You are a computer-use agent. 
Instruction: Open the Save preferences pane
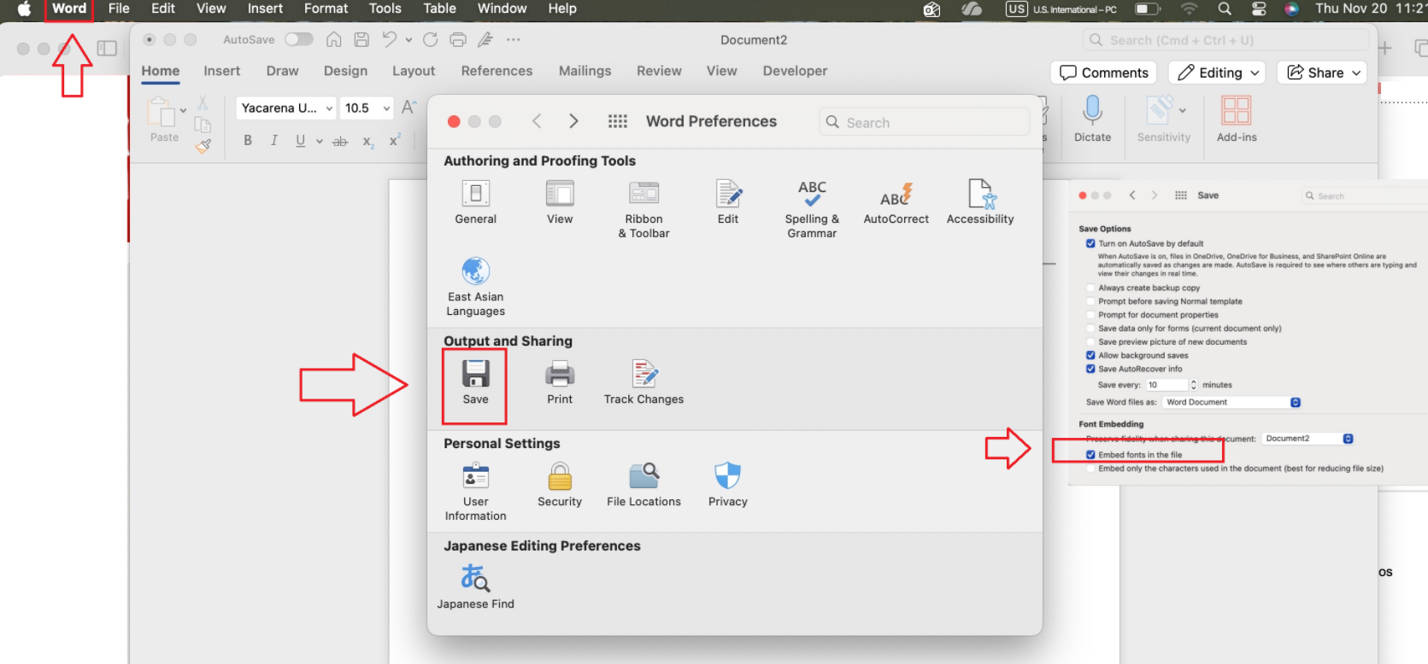coord(475,382)
